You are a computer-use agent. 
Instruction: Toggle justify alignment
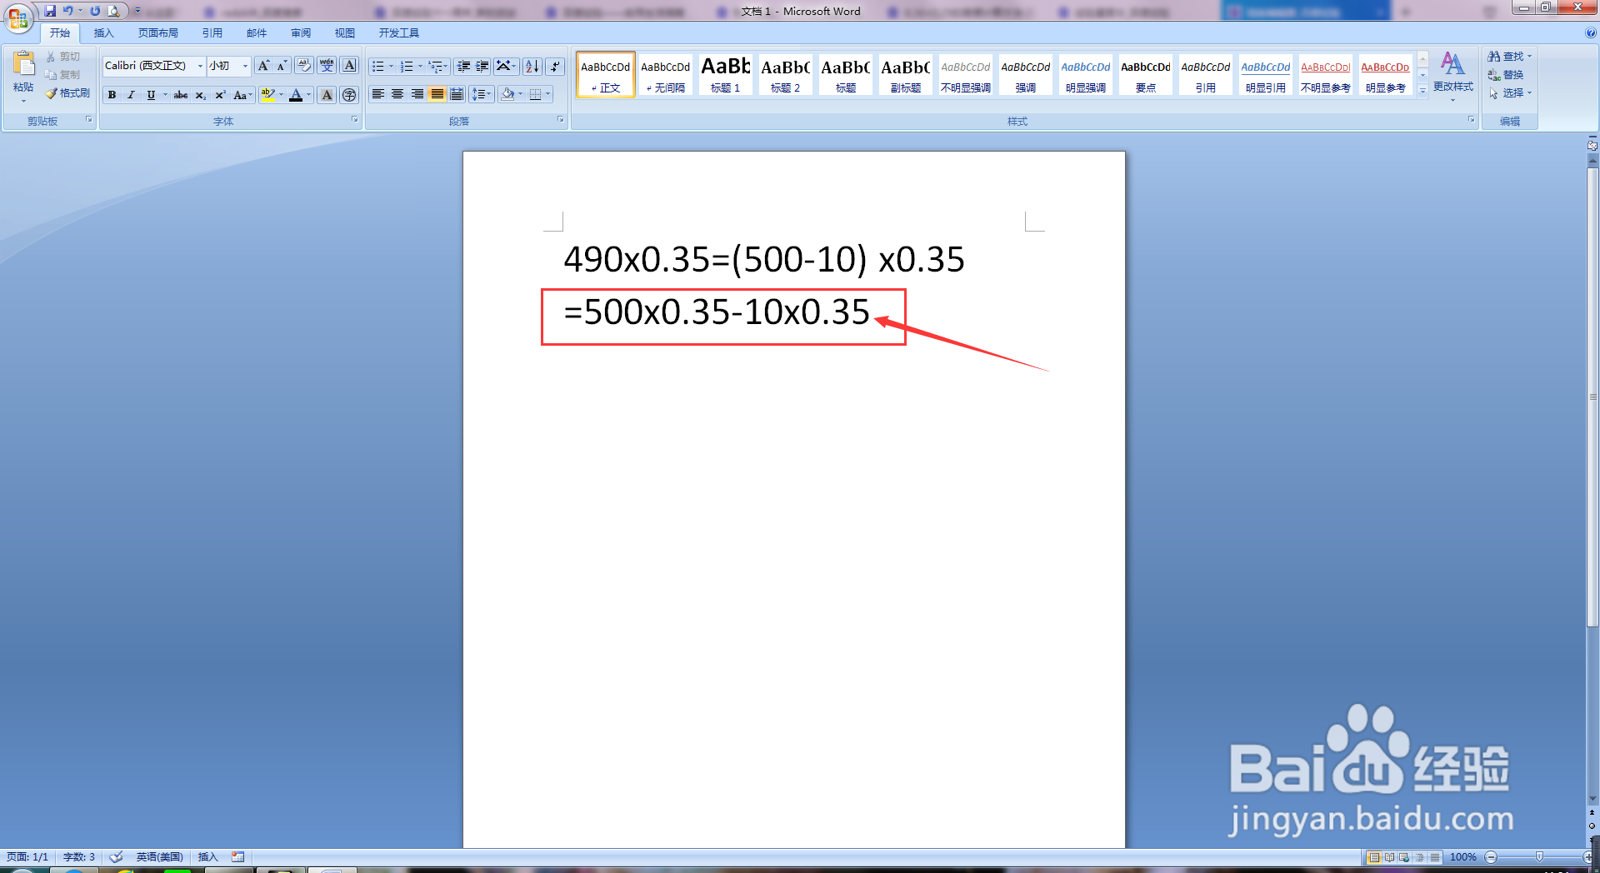437,94
